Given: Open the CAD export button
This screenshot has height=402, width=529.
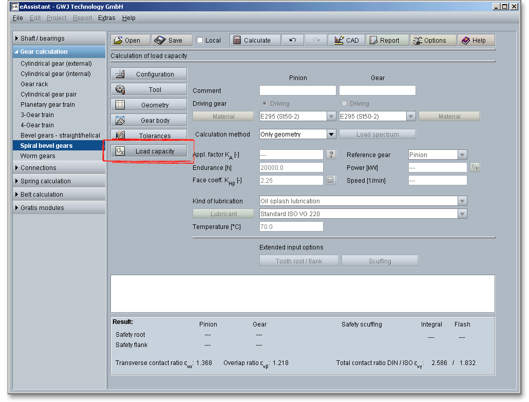Looking at the screenshot, I should pyautogui.click(x=346, y=41).
